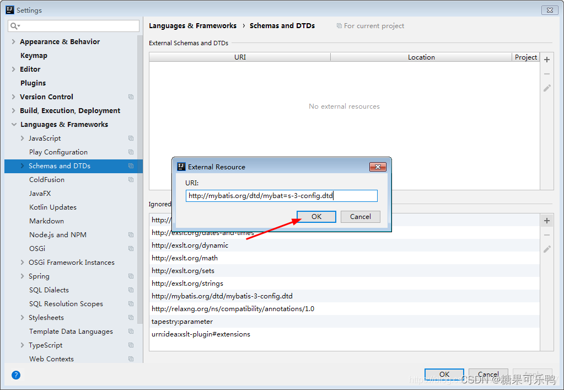
Task: Click the project override icon beside Version Control
Action: (x=131, y=97)
